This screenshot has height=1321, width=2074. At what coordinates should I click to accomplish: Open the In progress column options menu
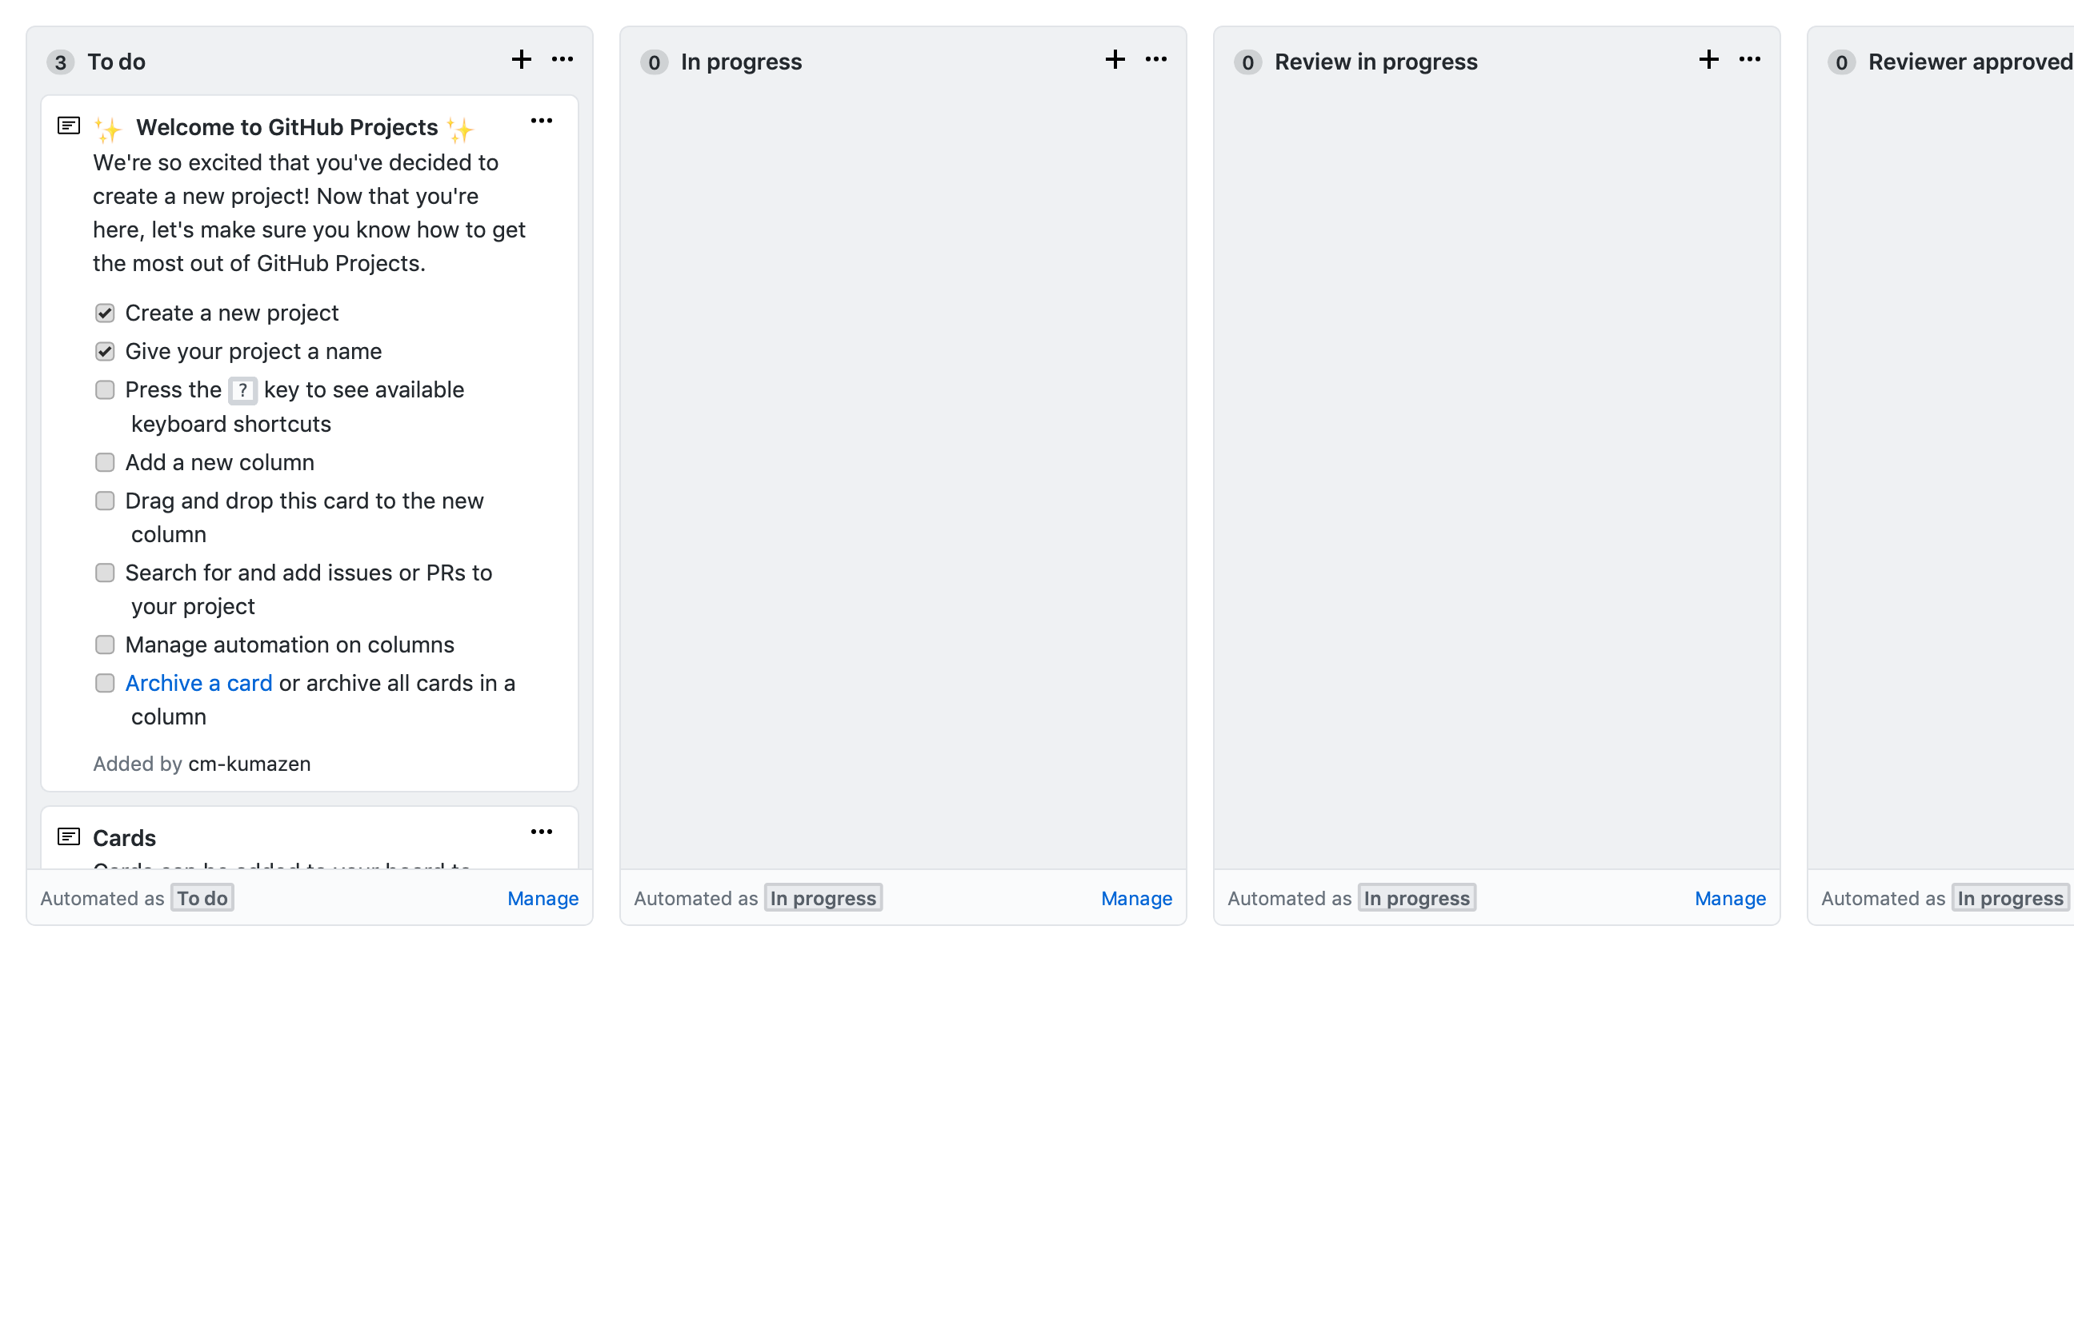tap(1156, 59)
